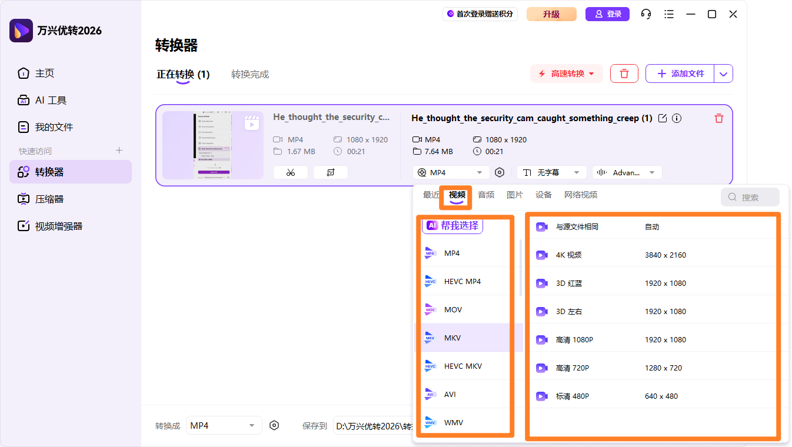Switch to the 转换完成 tab
792x447 pixels.
point(250,74)
